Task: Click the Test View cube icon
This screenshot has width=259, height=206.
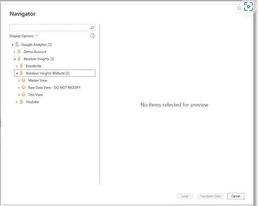Action: (x=23, y=95)
